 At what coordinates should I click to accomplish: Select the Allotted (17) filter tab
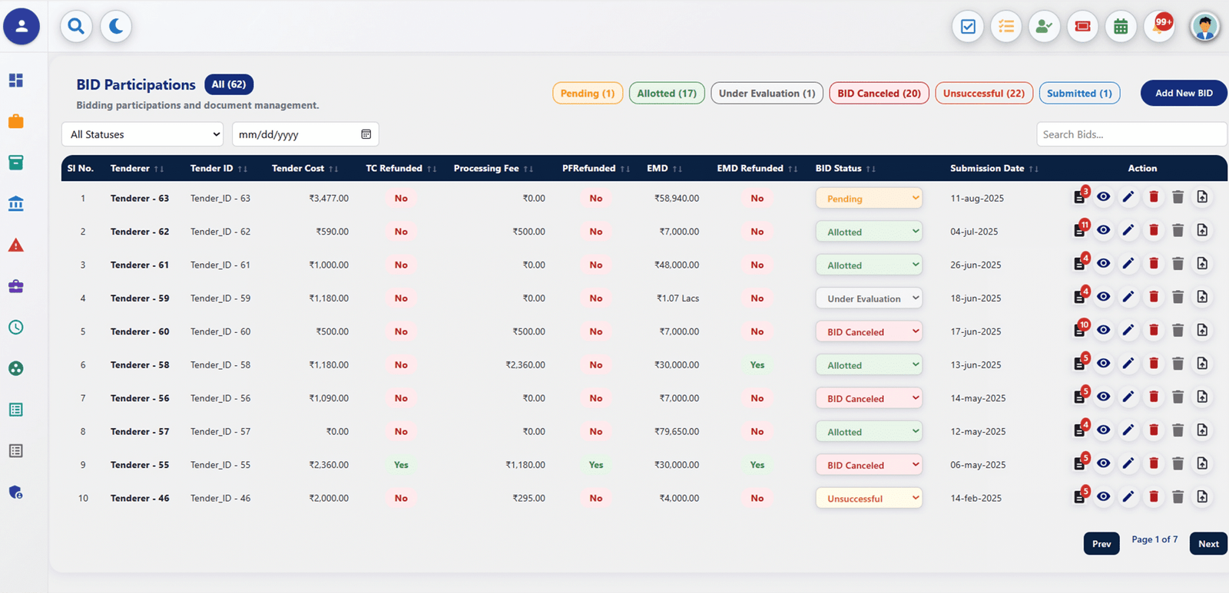click(666, 94)
